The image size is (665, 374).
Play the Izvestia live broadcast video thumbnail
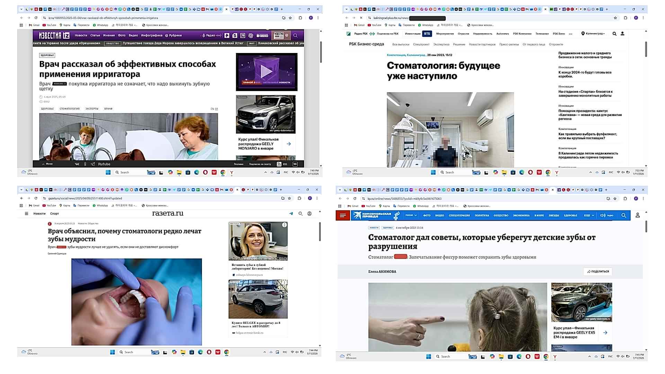click(266, 72)
